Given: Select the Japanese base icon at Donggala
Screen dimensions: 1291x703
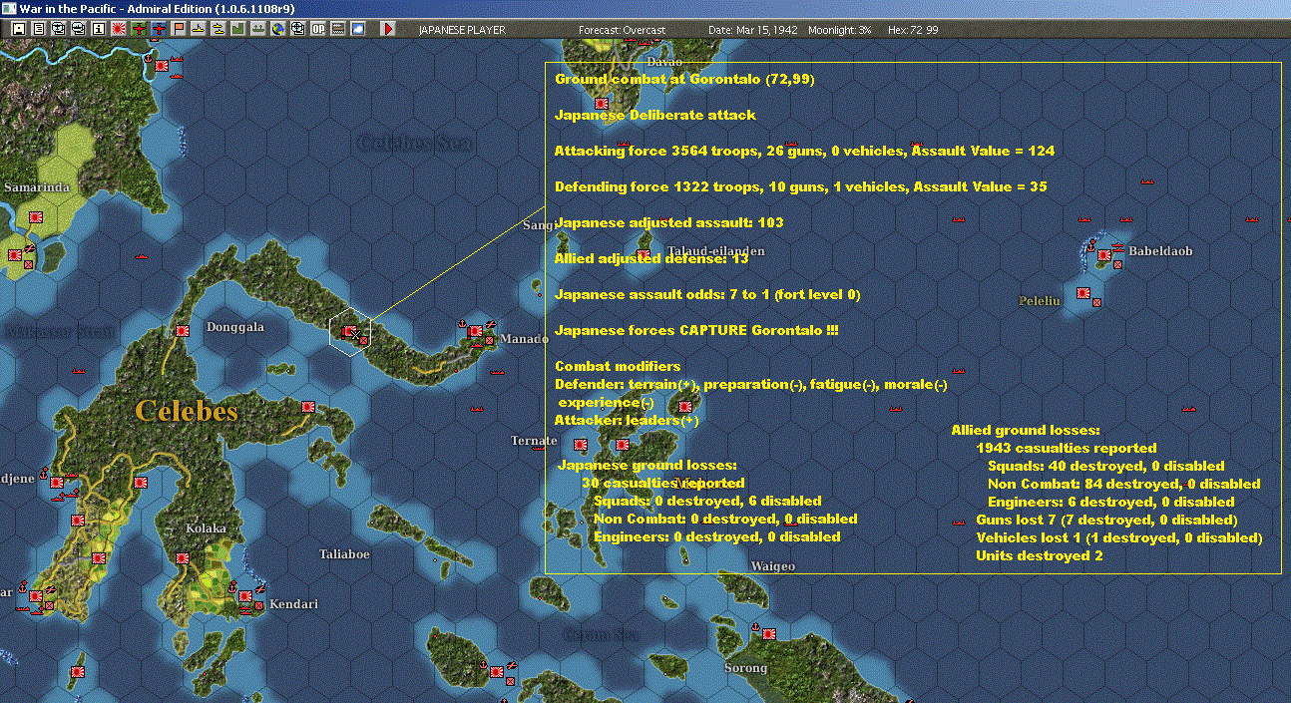Looking at the screenshot, I should [x=183, y=331].
